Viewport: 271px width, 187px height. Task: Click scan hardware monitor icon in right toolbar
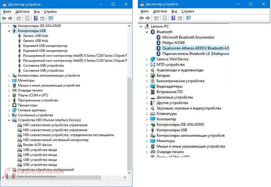point(188,18)
